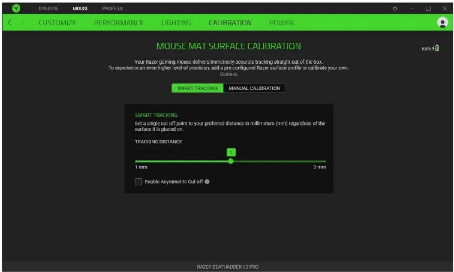Click the Tracking Distance label
Image resolution: width=454 pixels, height=272 pixels.
coord(158,142)
